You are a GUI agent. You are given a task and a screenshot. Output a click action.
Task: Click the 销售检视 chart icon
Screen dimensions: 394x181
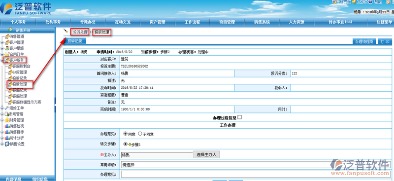(x=7, y=126)
